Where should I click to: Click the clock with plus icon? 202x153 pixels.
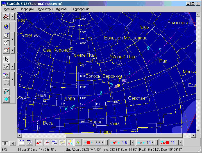tap(6, 35)
